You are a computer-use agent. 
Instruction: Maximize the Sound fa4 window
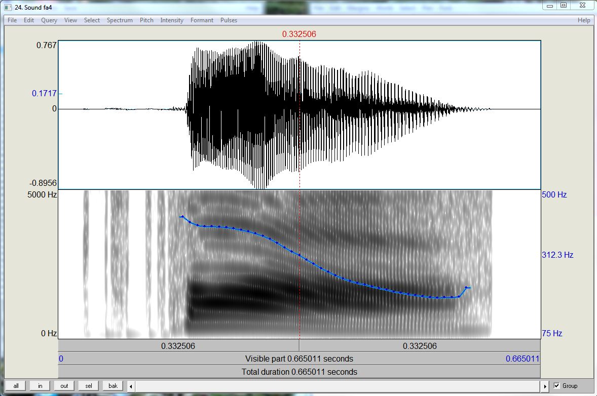[x=564, y=6]
